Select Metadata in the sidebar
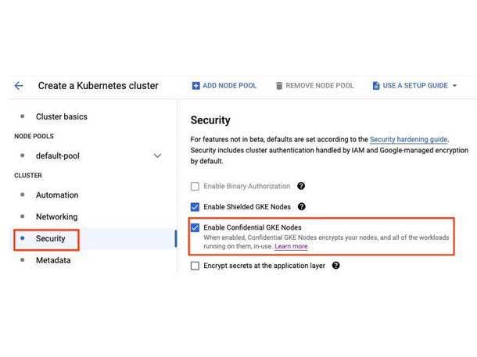Screen dimensions: 477x357 coord(53,261)
